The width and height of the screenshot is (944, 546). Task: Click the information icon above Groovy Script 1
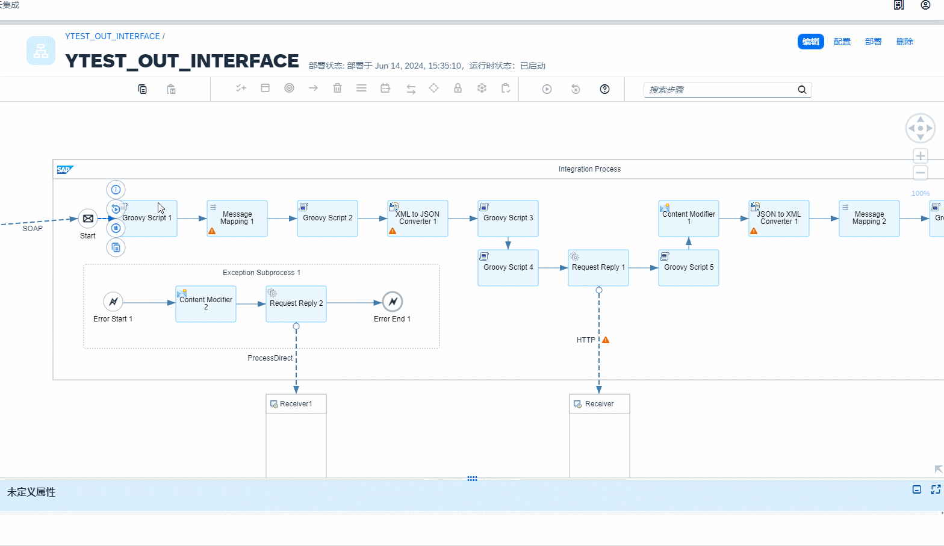click(116, 190)
